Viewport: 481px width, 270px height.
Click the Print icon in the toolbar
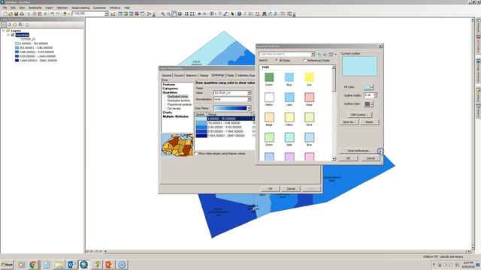22,13
